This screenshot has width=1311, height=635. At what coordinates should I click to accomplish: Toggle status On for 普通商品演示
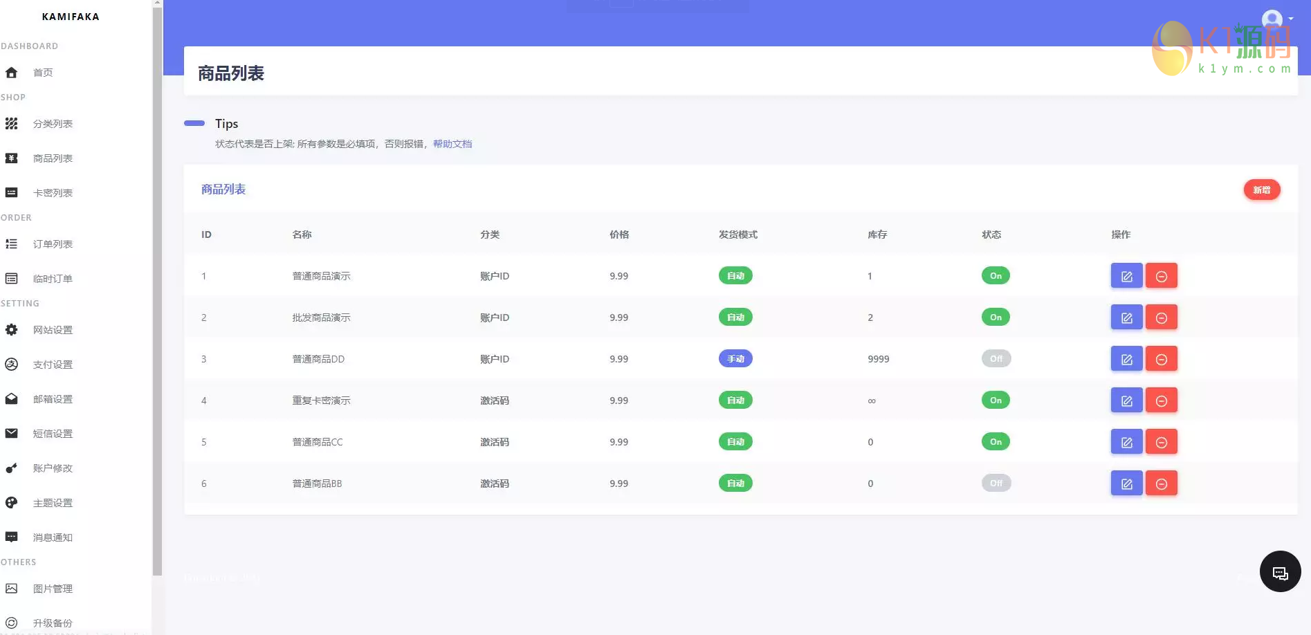click(996, 276)
